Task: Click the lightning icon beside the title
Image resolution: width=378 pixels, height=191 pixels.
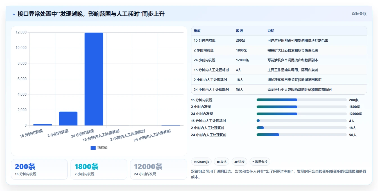Action: [13, 14]
